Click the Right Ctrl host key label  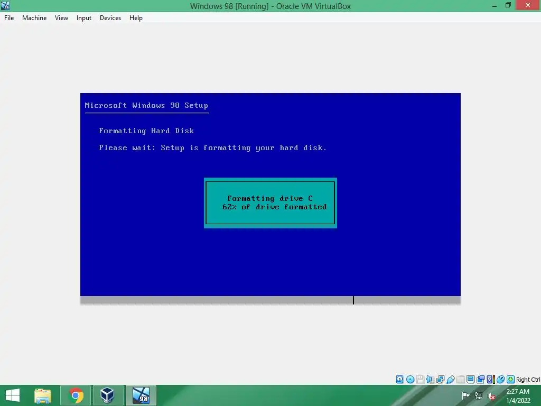pos(528,380)
